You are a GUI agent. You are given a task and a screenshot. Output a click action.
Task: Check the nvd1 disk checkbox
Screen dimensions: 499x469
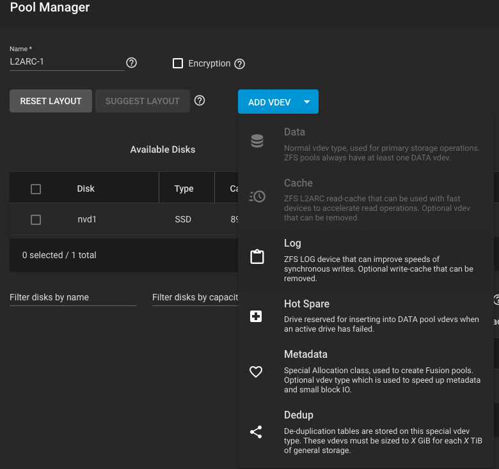click(x=36, y=220)
